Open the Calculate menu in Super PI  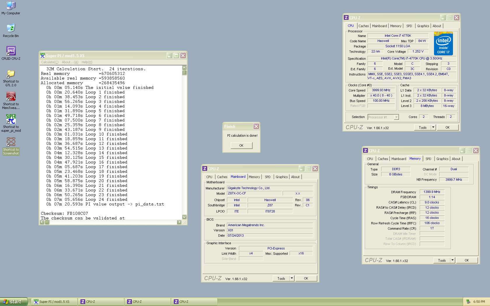pos(50,62)
